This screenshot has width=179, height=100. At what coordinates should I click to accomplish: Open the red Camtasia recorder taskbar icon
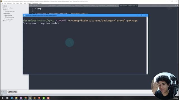(48, 98)
